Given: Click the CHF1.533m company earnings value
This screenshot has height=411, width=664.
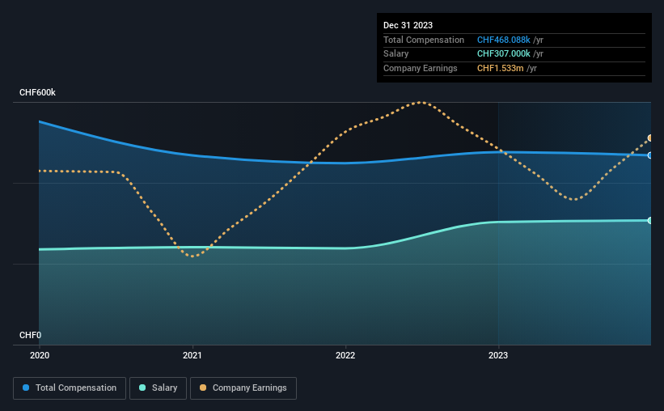Looking at the screenshot, I should point(500,68).
